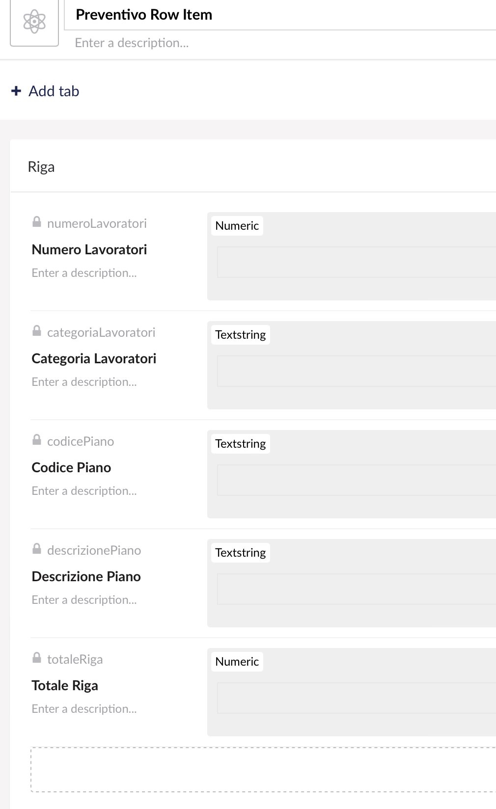496x809 pixels.
Task: Toggle the descrizionePiano alias lock
Action: click(37, 549)
